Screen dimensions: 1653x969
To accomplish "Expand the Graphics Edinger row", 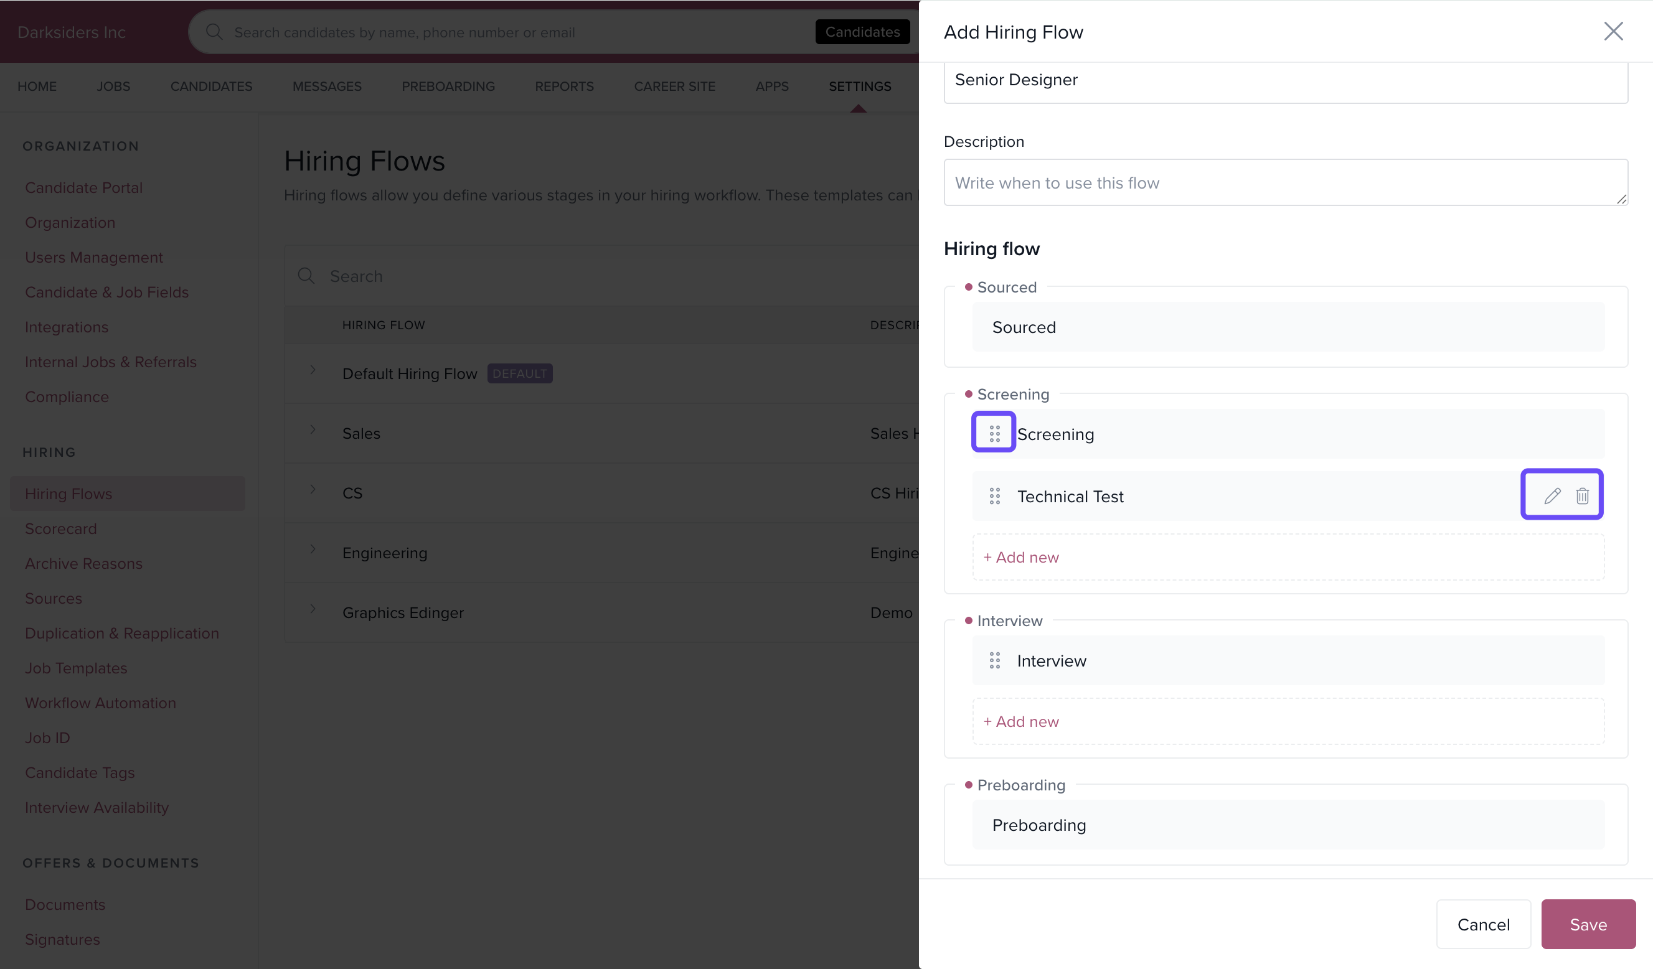I will [x=313, y=609].
